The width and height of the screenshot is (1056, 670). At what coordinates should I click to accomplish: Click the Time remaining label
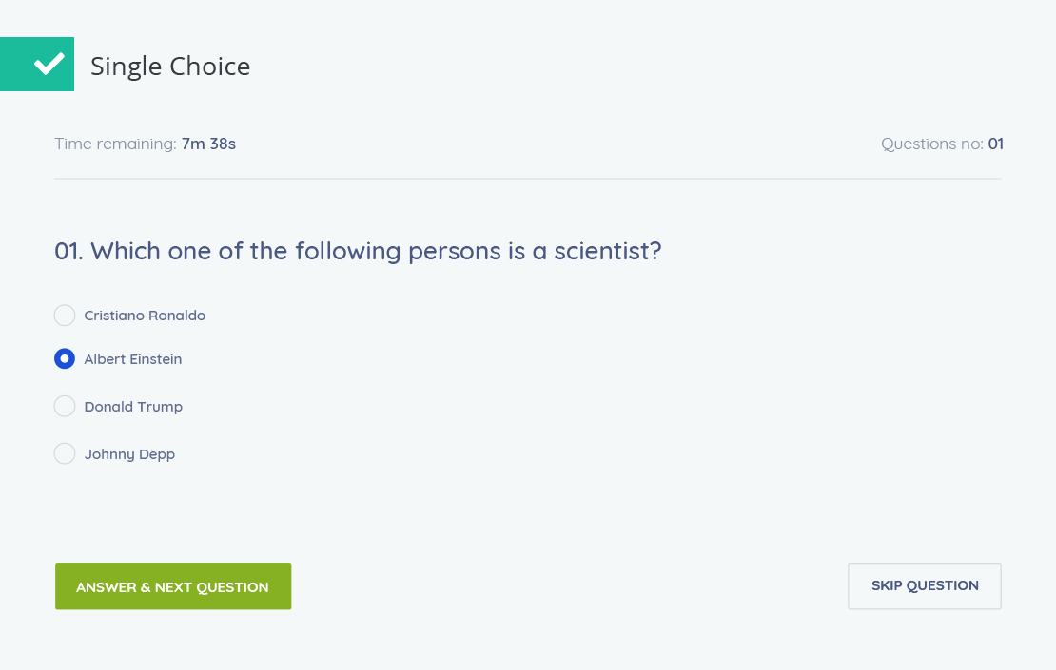(115, 144)
